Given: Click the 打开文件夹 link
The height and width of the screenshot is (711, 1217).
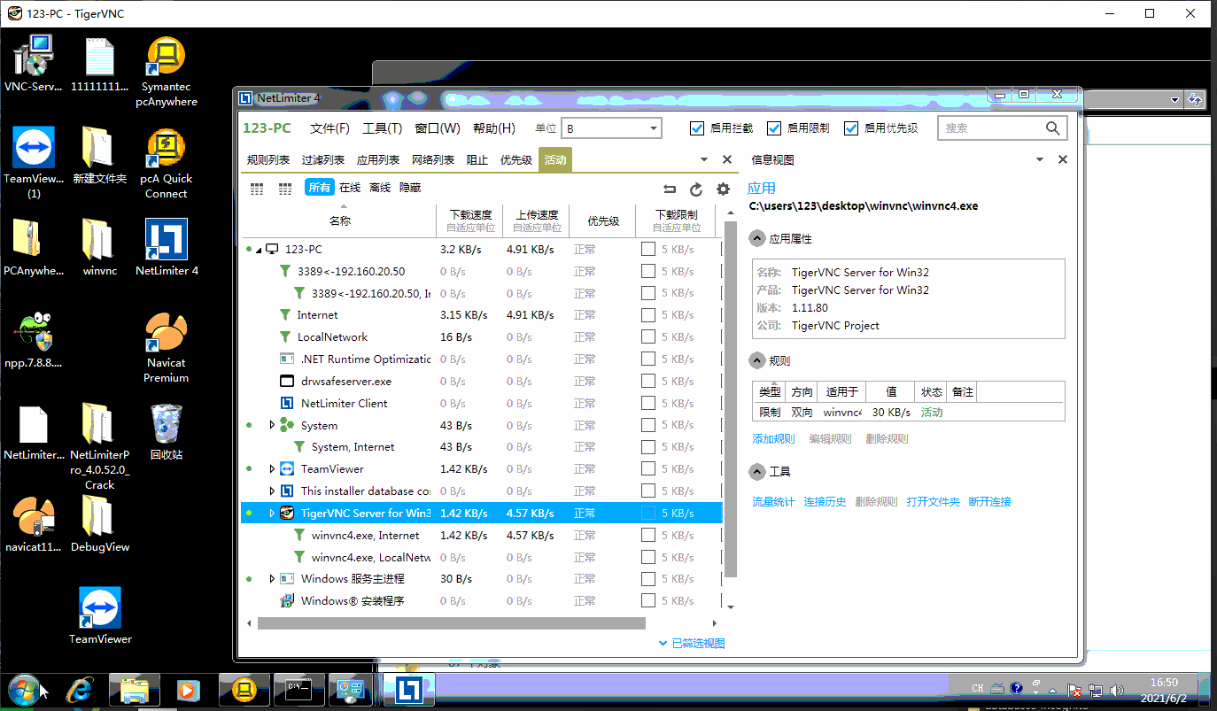Looking at the screenshot, I should pyautogui.click(x=933, y=502).
